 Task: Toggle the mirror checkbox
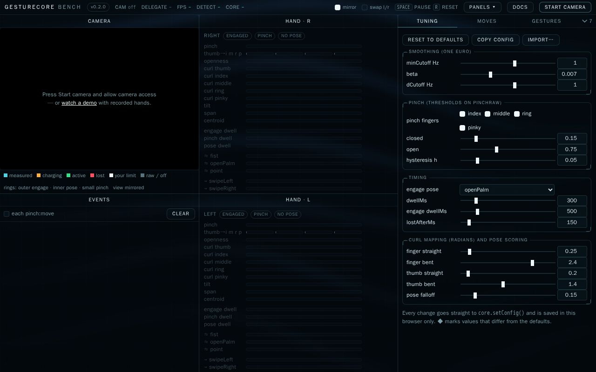(x=338, y=7)
